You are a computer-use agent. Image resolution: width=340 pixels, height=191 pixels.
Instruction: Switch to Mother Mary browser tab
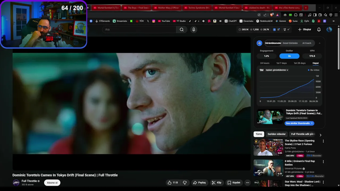(167, 8)
